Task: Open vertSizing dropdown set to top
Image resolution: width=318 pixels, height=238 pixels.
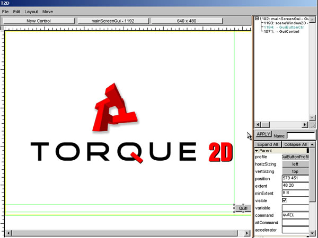Action: point(296,171)
